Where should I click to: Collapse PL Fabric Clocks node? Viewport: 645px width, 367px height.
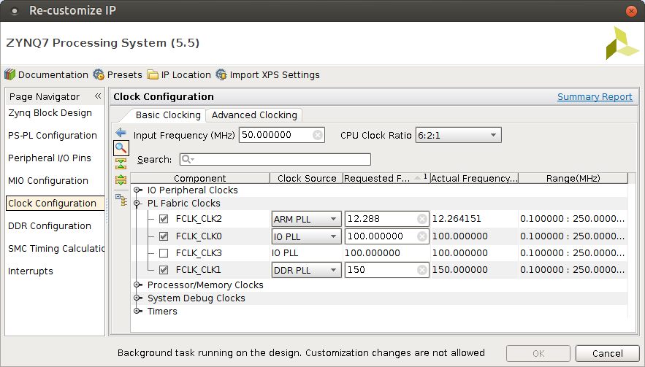[137, 203]
